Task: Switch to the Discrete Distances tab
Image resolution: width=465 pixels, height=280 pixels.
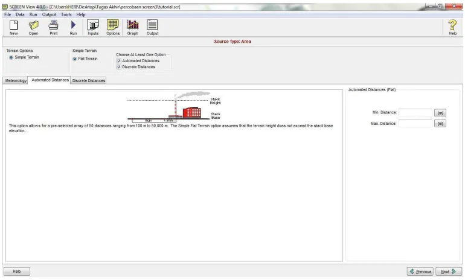Action: click(89, 81)
